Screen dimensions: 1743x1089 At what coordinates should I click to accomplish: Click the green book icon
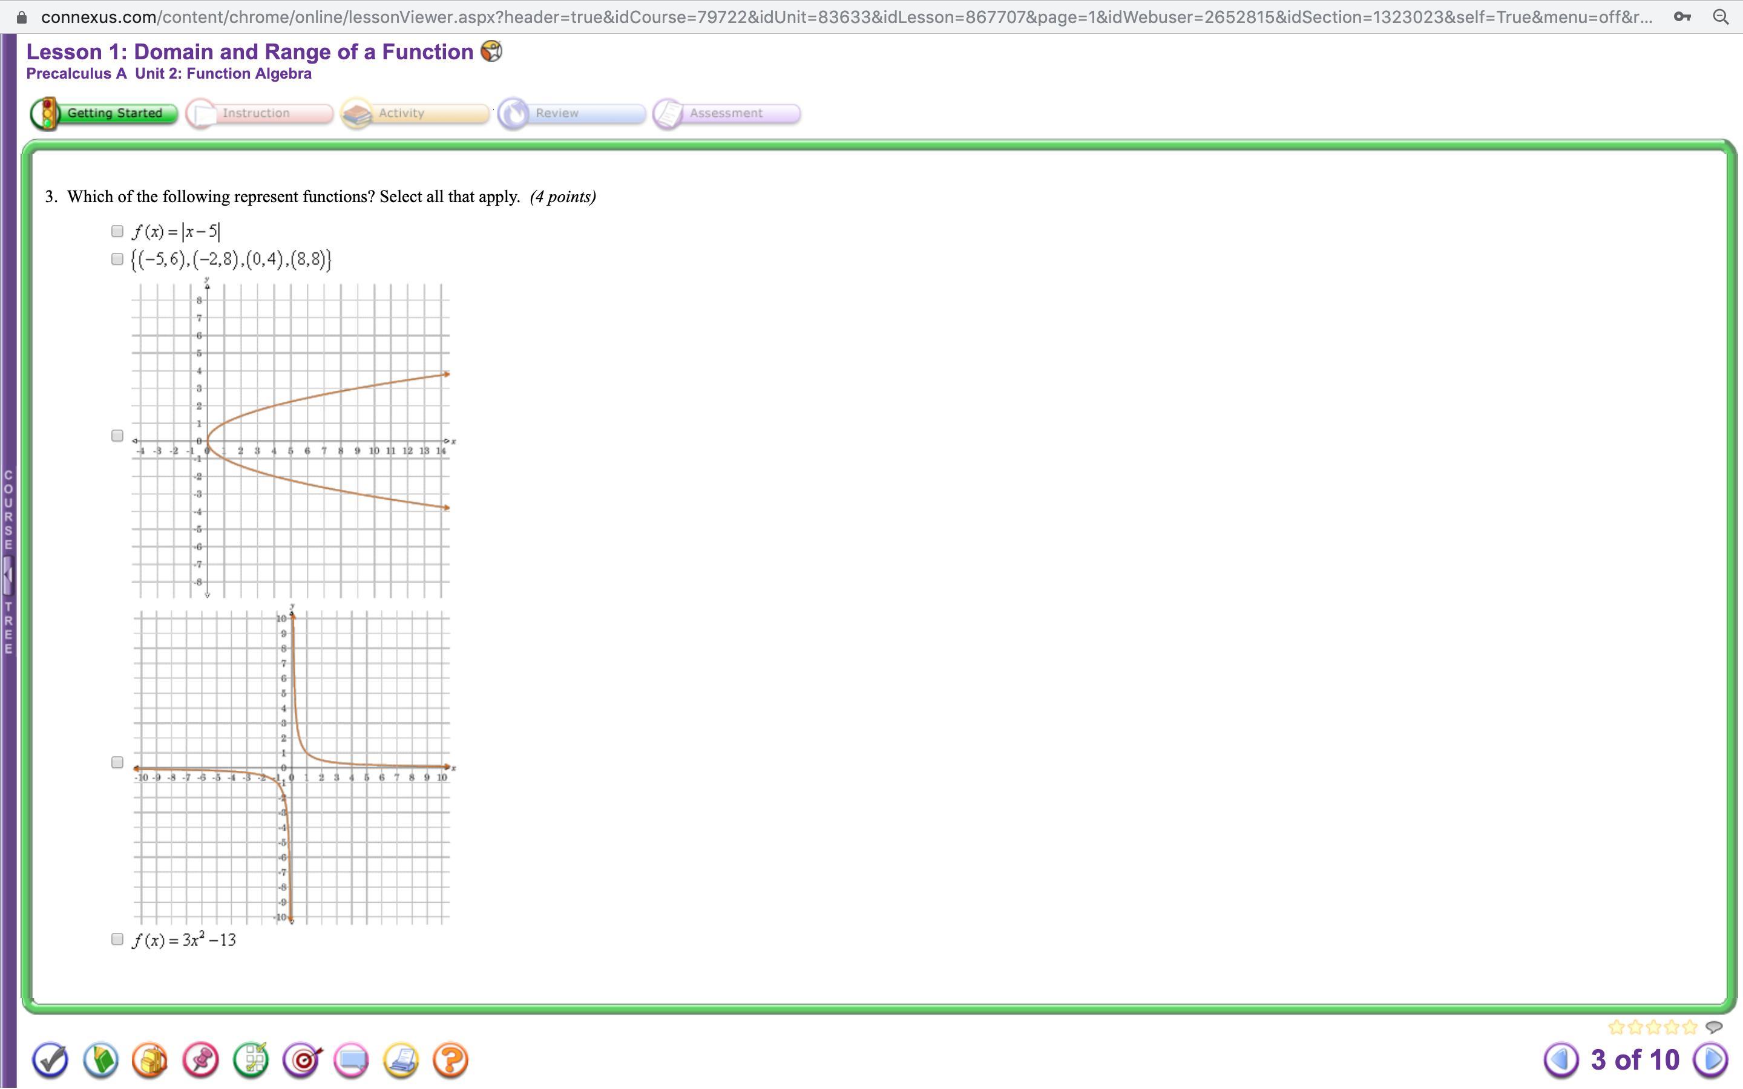101,1060
